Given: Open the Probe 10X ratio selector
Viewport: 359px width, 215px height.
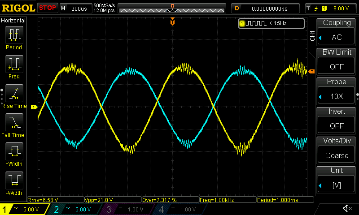Looking at the screenshot, I should click(x=337, y=90).
